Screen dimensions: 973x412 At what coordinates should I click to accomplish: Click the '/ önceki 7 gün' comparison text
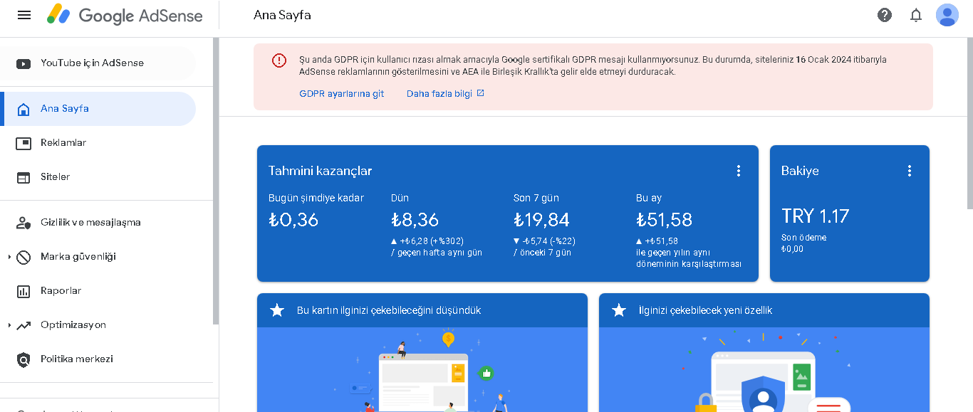[x=542, y=253]
